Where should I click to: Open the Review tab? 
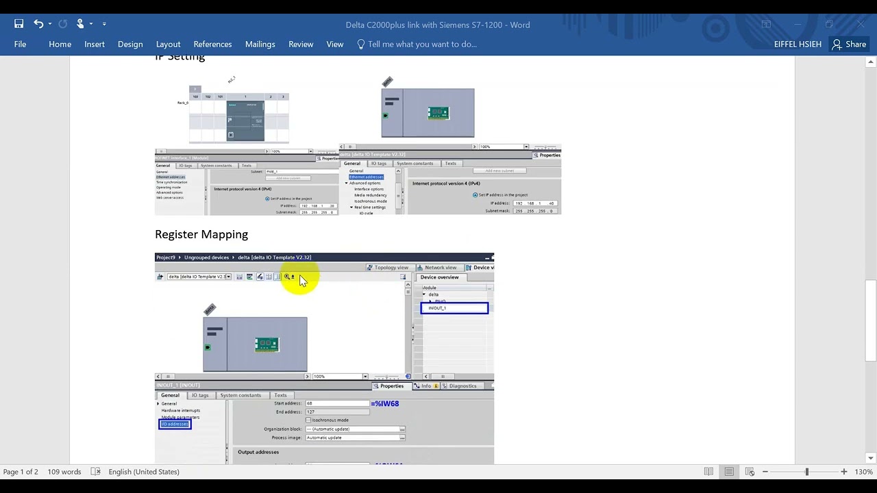tap(301, 44)
